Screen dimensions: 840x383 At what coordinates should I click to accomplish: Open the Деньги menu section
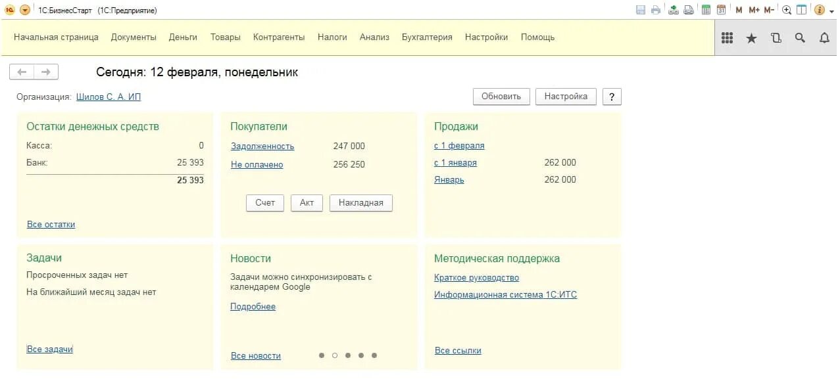click(183, 37)
